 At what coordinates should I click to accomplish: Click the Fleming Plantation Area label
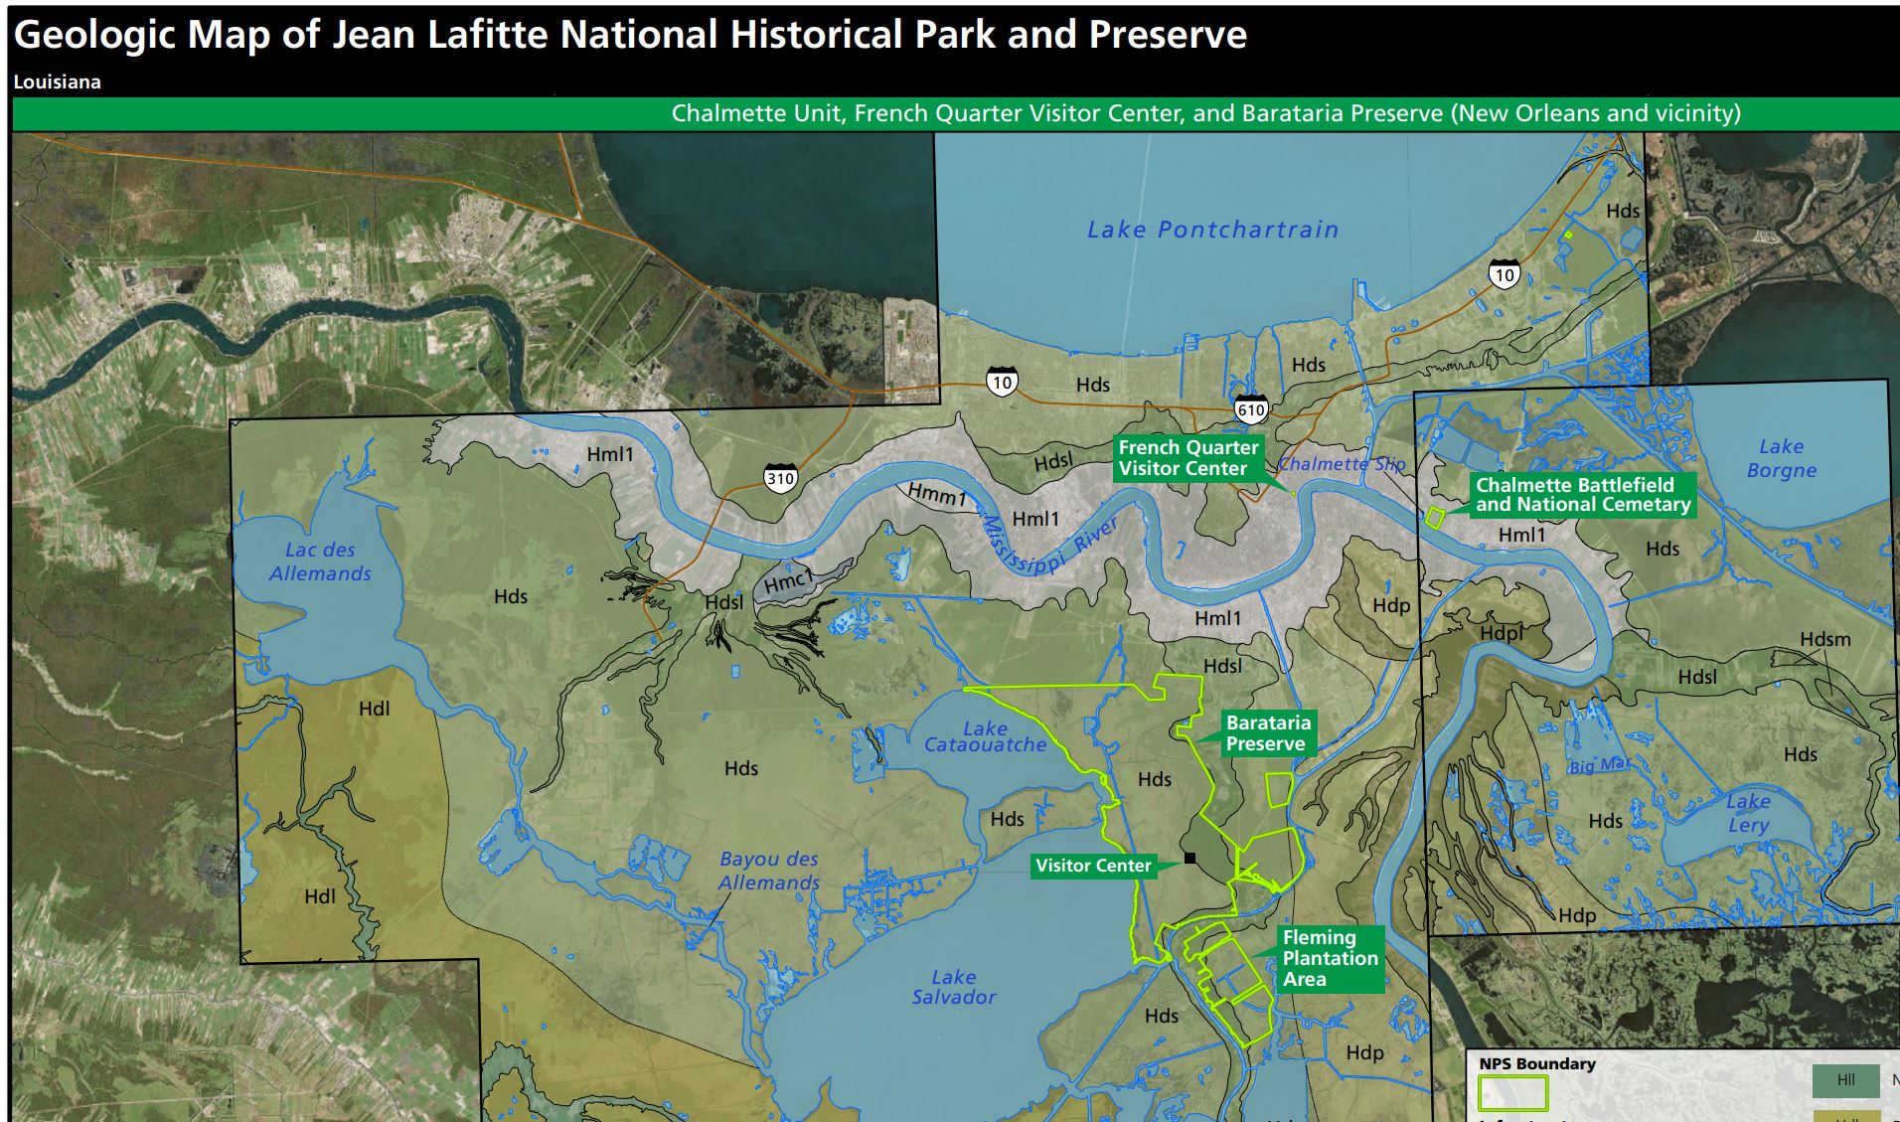(1330, 958)
